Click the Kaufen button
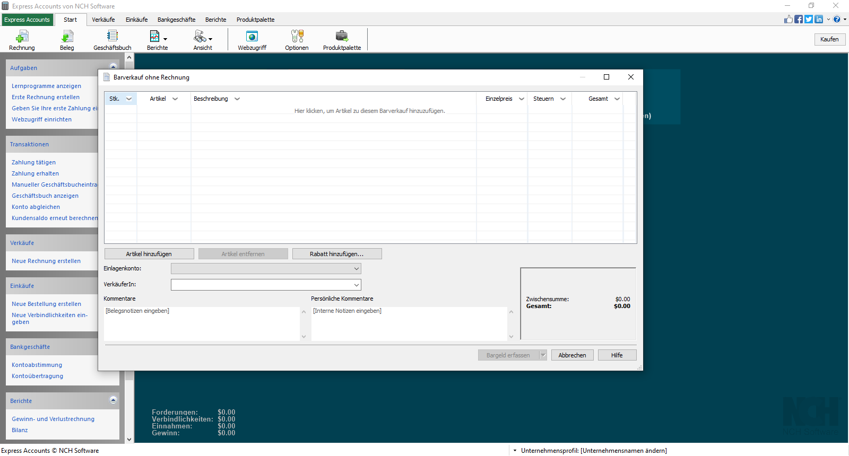Image resolution: width=849 pixels, height=456 pixels. [x=829, y=39]
